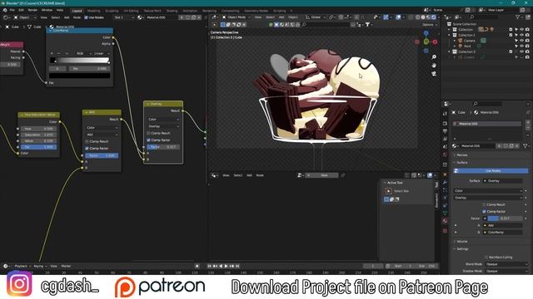The image size is (533, 299).
Task: Jump to timeline start button
Action: pos(210,266)
